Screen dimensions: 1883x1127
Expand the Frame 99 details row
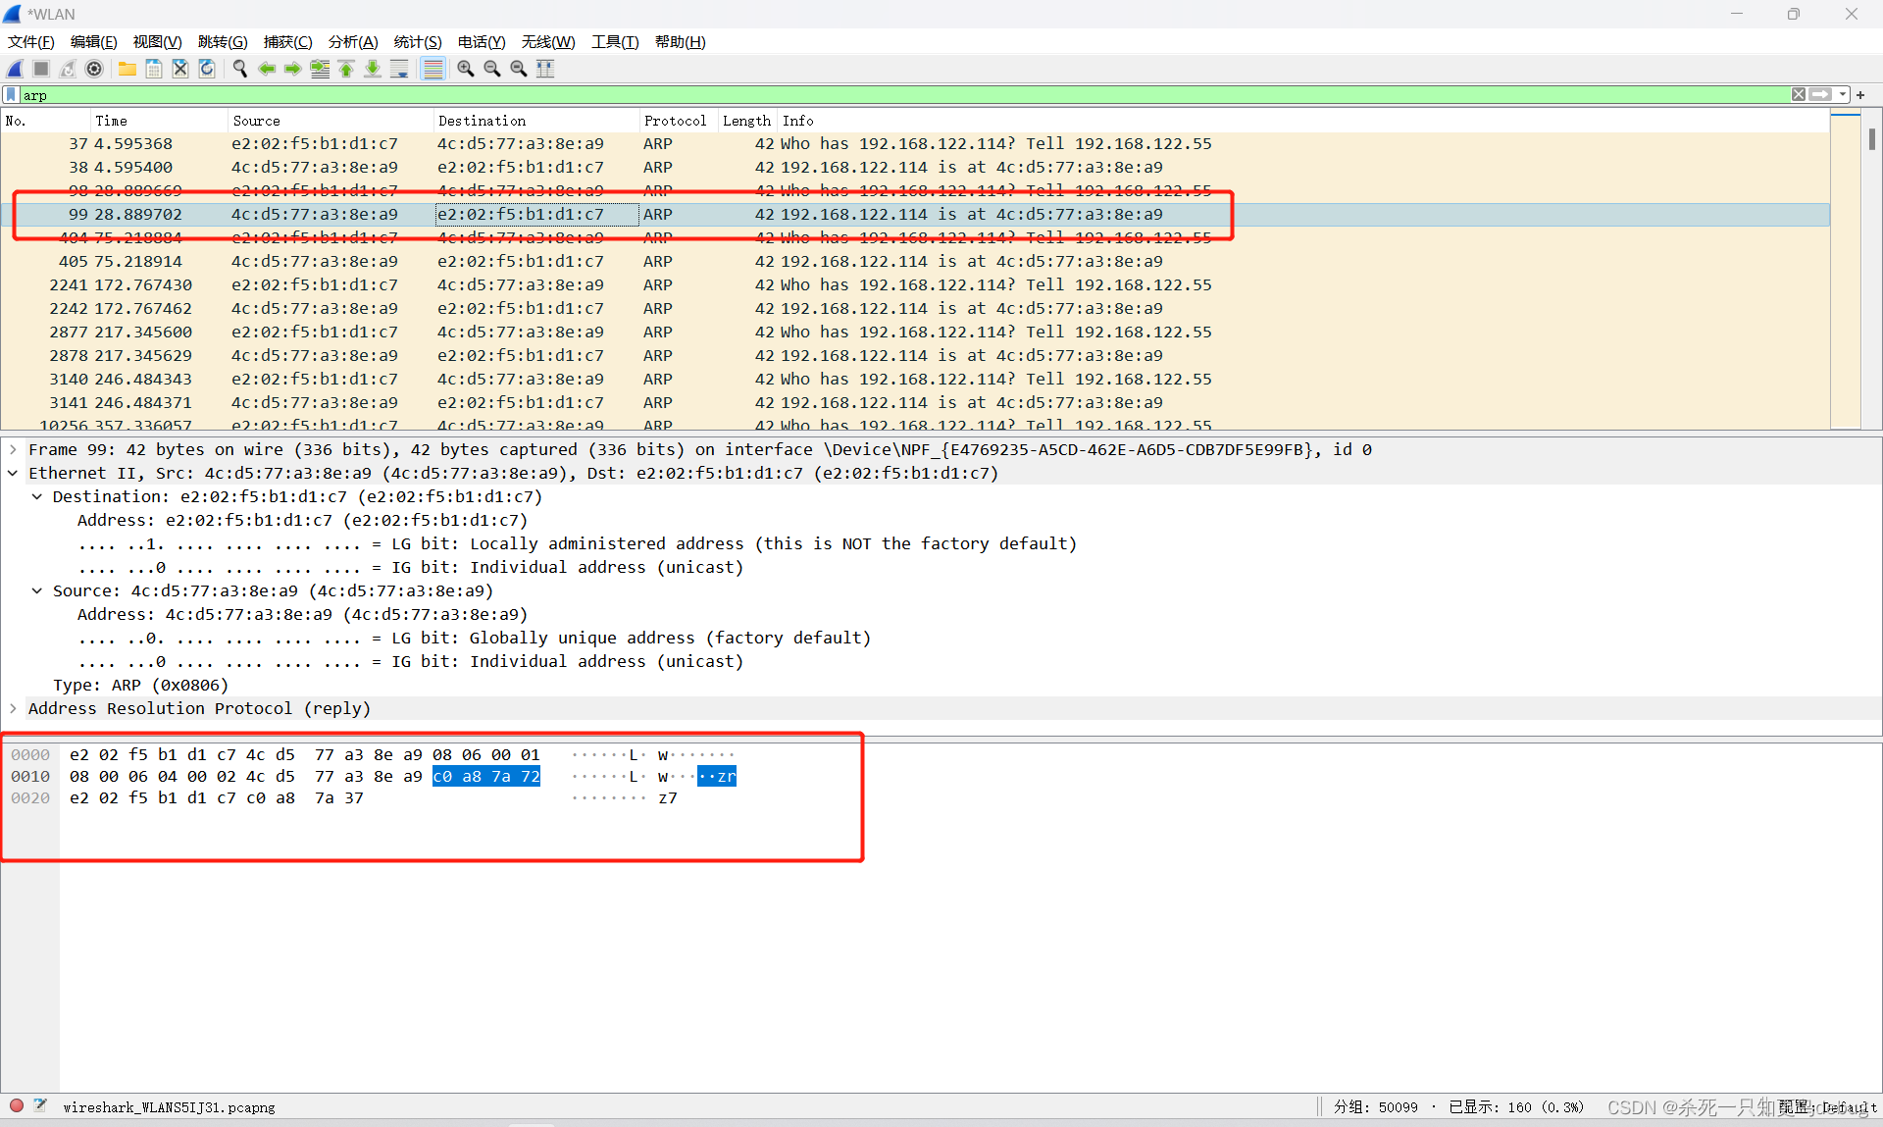[x=13, y=449]
